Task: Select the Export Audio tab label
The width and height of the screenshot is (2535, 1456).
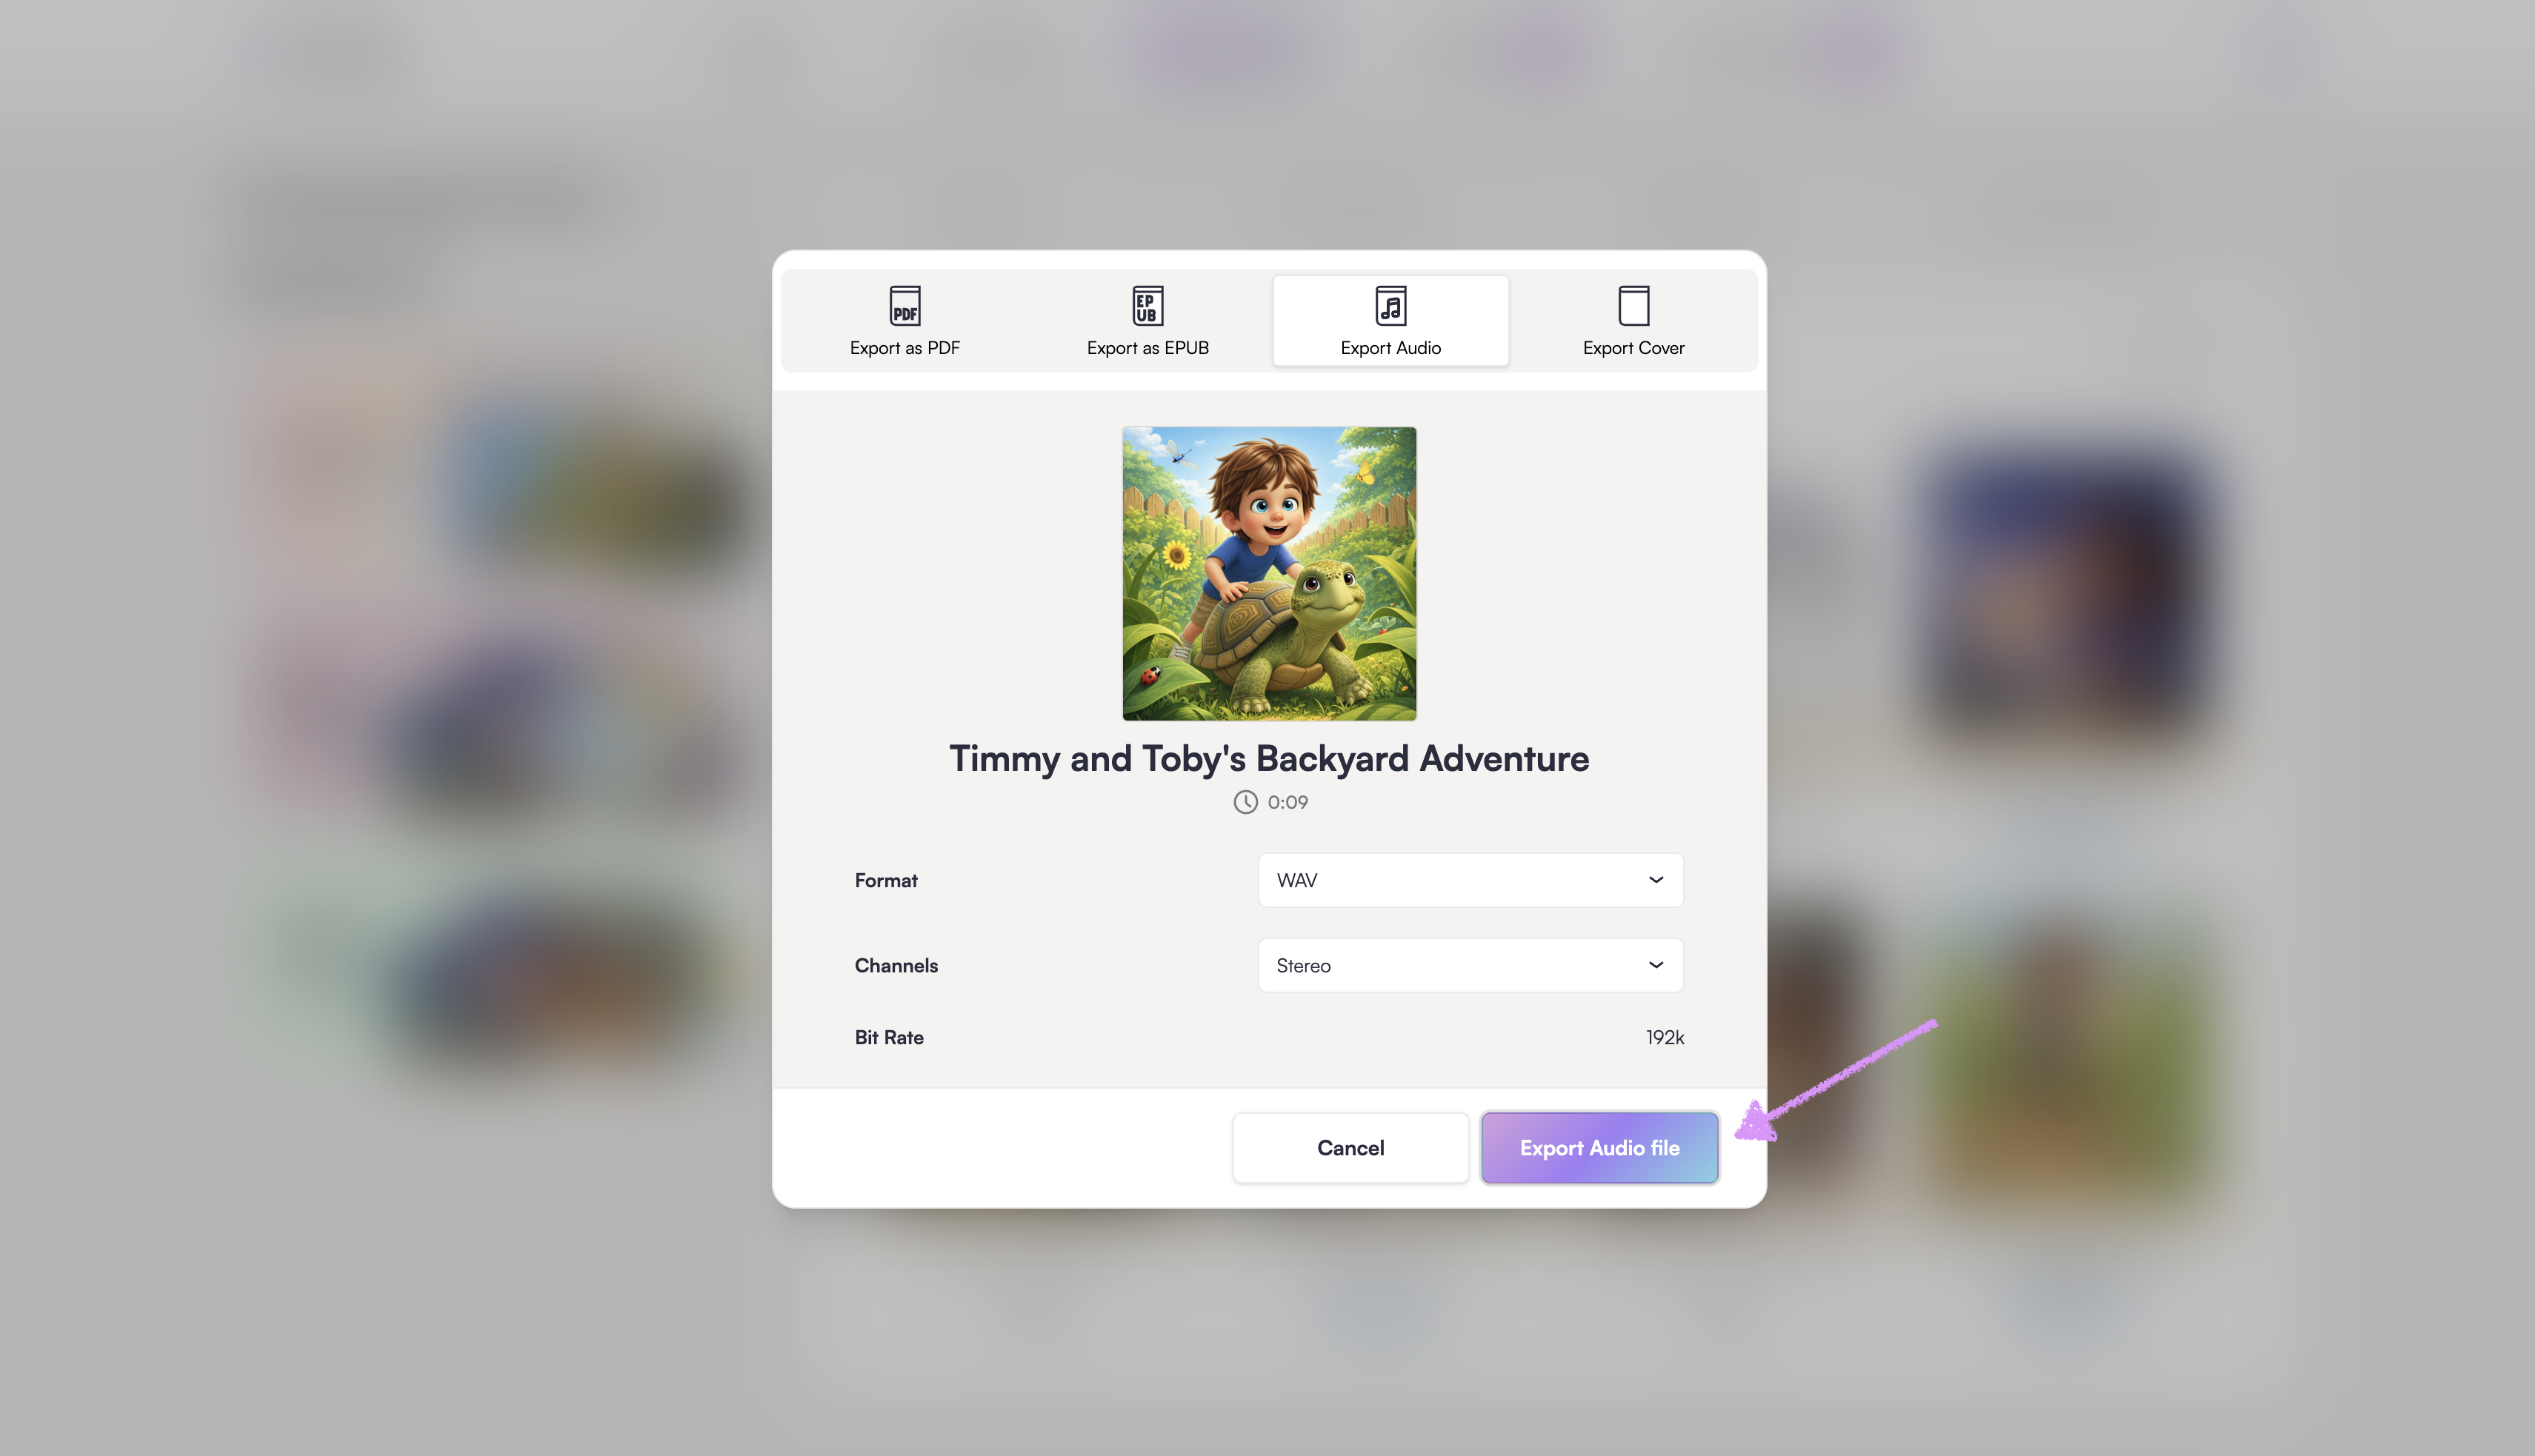Action: tap(1390, 348)
